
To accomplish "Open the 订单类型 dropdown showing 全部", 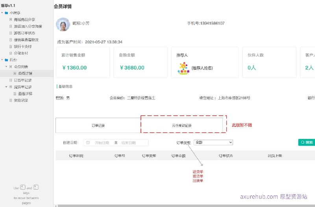I will pyautogui.click(x=213, y=142).
